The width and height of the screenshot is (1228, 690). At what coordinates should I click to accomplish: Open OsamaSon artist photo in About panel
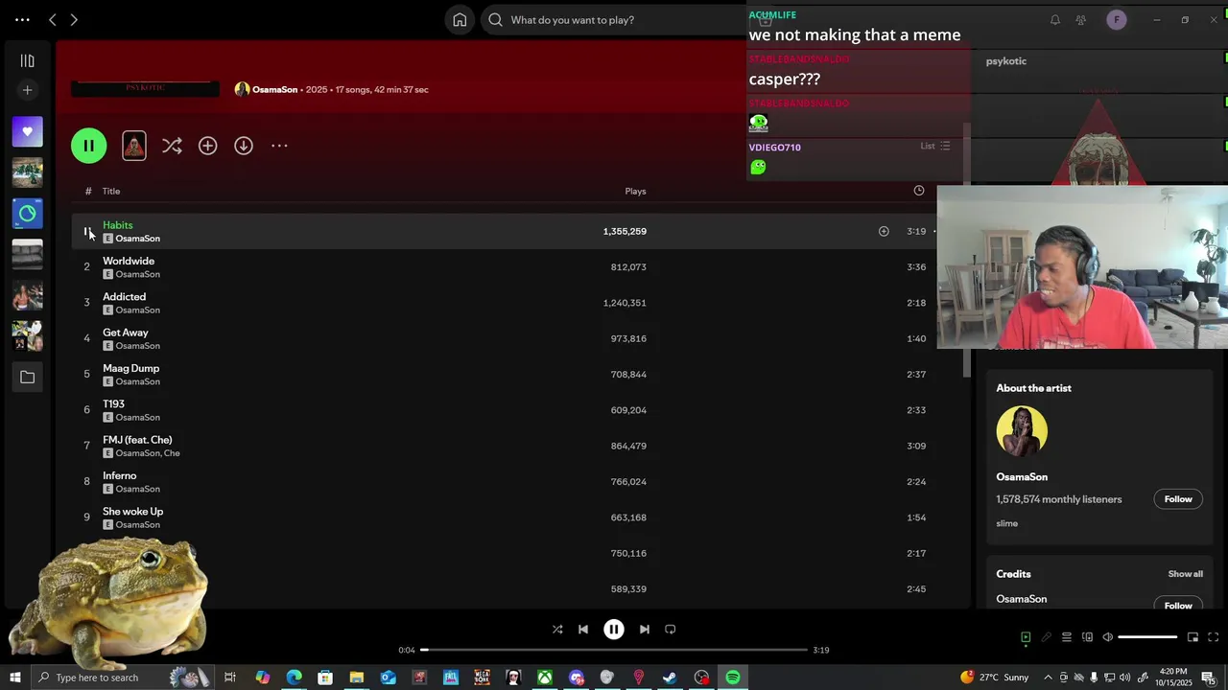pyautogui.click(x=1022, y=431)
